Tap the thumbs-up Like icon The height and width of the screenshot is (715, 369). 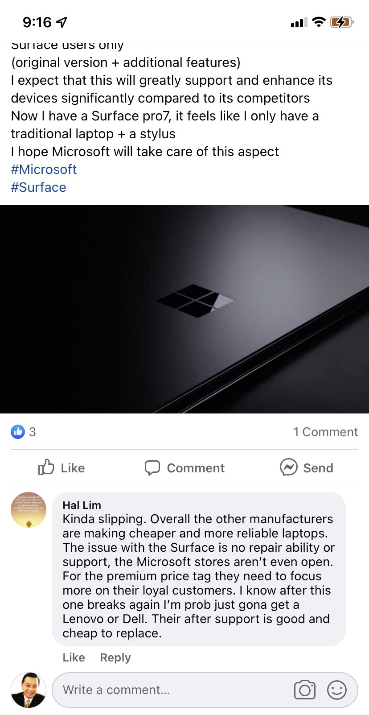click(46, 467)
